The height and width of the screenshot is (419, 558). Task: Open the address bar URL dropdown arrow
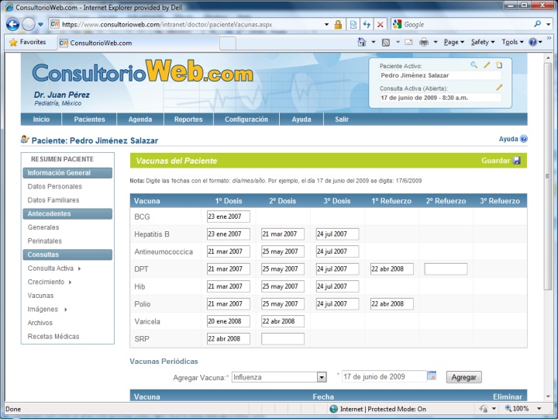[326, 25]
